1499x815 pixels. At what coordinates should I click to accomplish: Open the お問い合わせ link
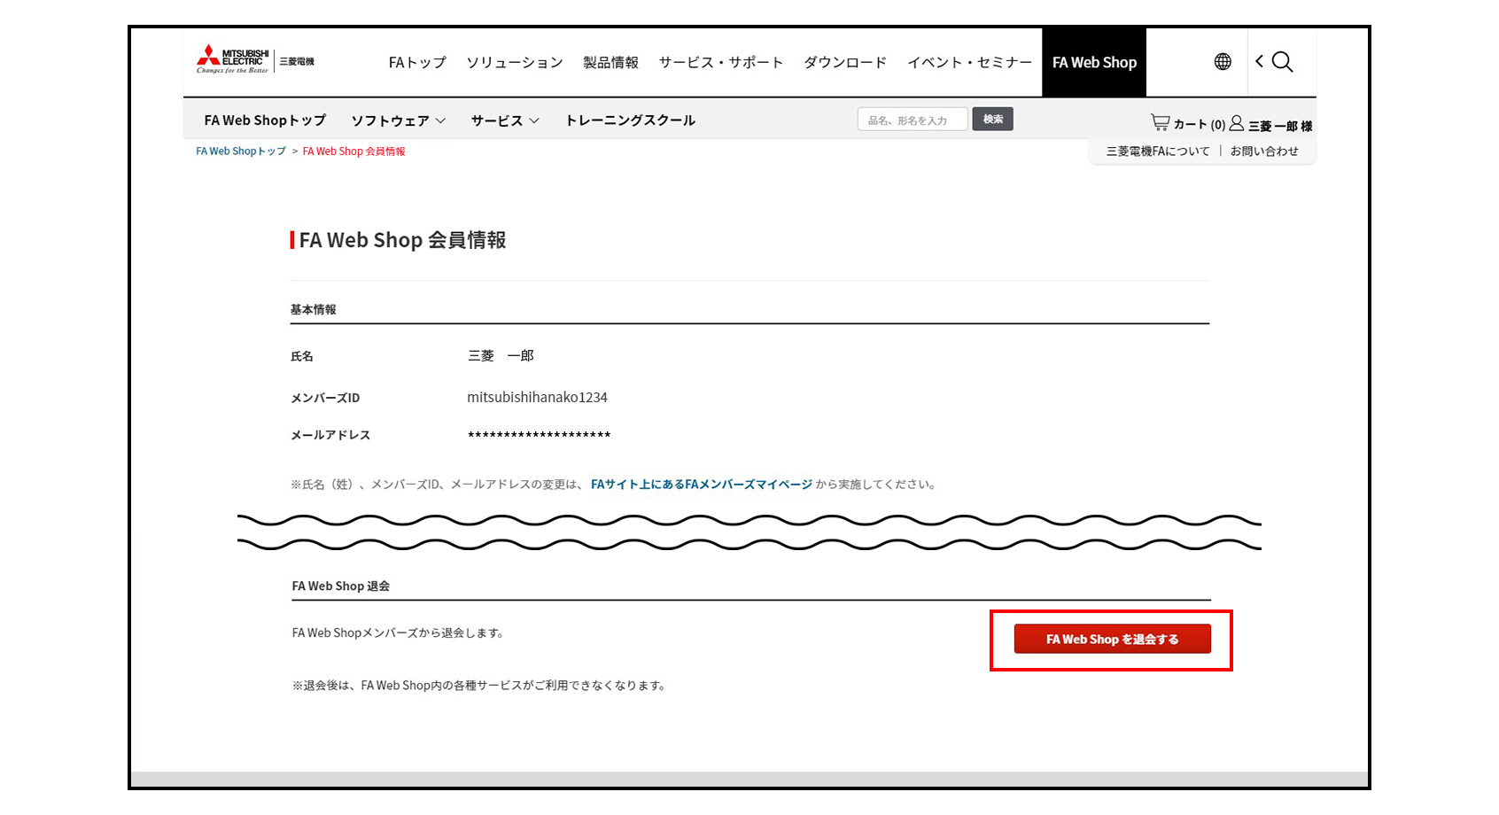(1264, 151)
